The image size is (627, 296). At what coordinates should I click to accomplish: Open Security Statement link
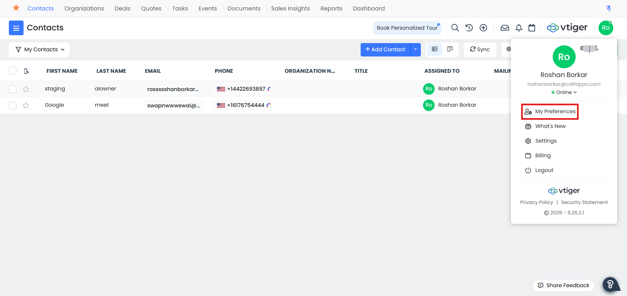pos(584,202)
